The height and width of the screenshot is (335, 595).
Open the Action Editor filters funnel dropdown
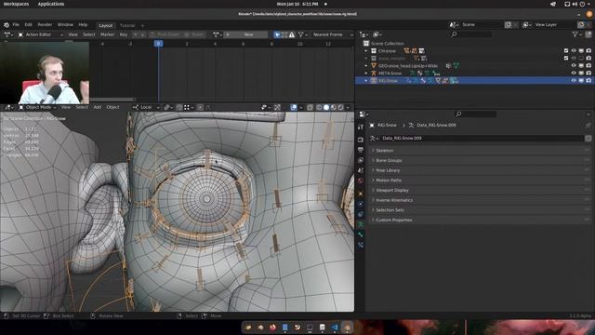point(302,34)
